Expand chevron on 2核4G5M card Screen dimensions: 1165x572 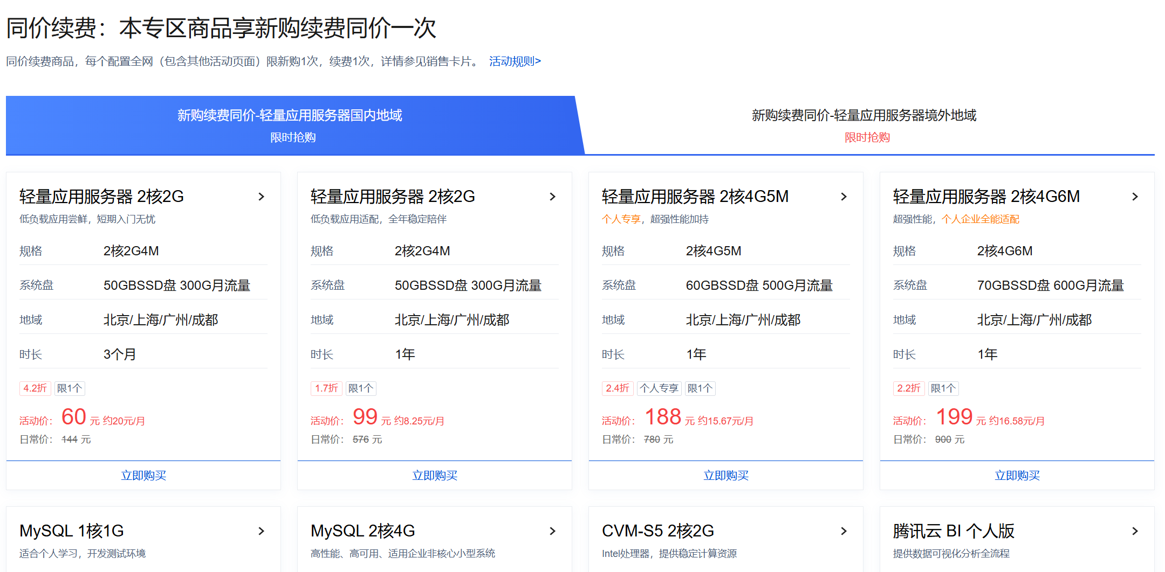coord(844,197)
